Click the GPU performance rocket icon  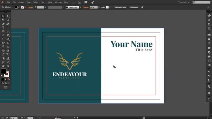(x=92, y=2)
